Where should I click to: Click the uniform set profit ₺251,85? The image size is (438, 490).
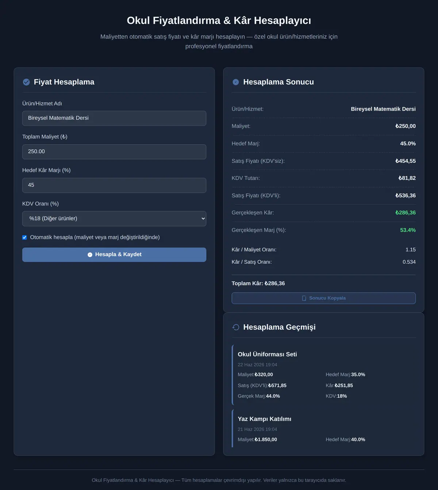tap(344, 386)
